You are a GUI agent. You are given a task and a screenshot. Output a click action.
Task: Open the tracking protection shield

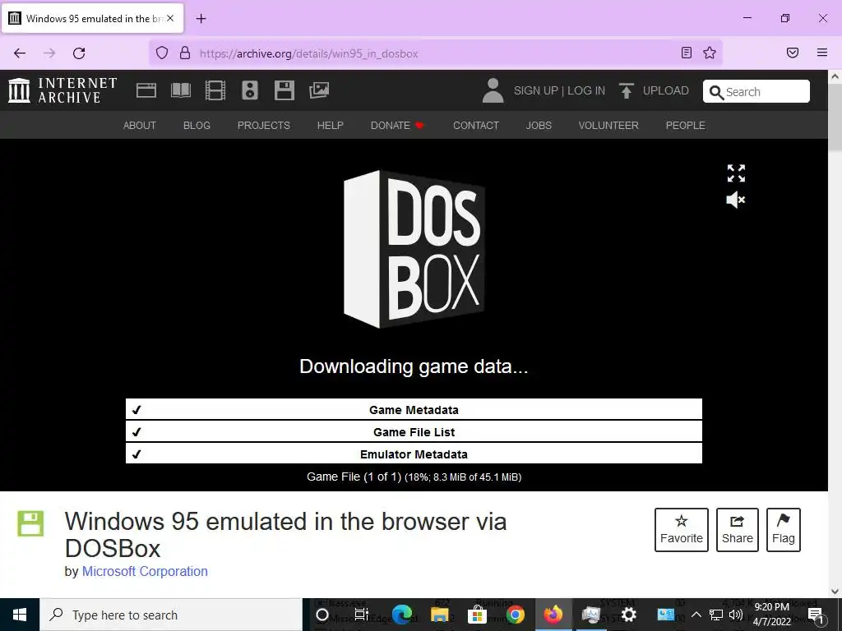point(162,53)
